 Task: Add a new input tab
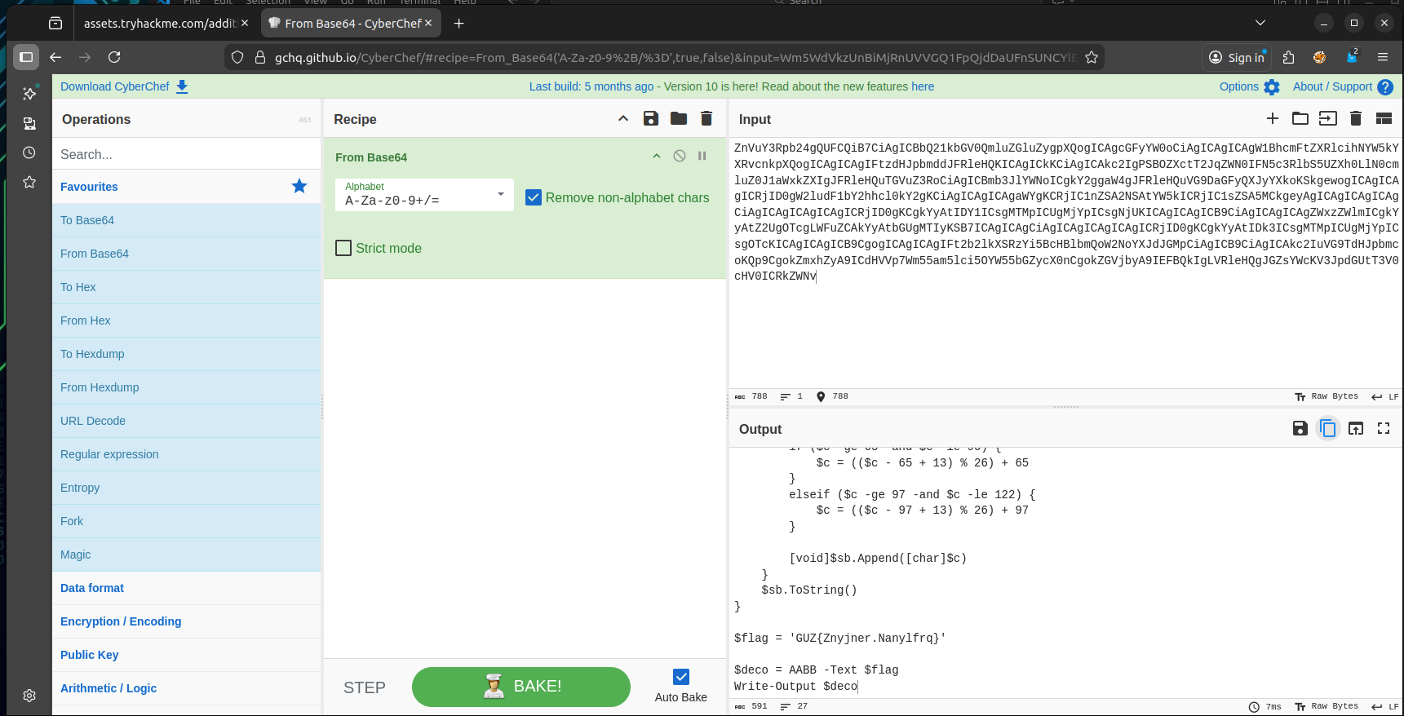(x=1273, y=119)
